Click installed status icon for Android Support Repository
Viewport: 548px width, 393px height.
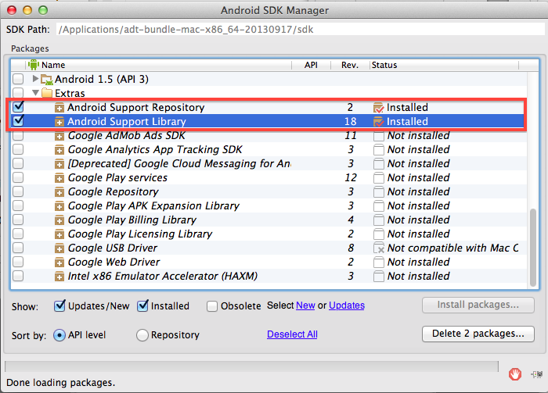(x=378, y=108)
